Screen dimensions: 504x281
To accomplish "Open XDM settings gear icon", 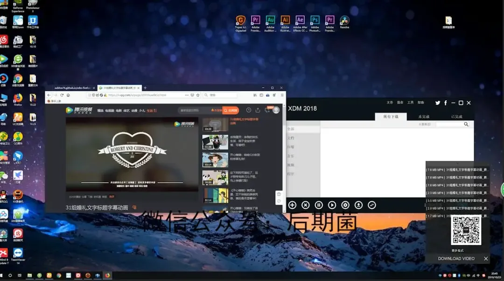I will 345,205.
